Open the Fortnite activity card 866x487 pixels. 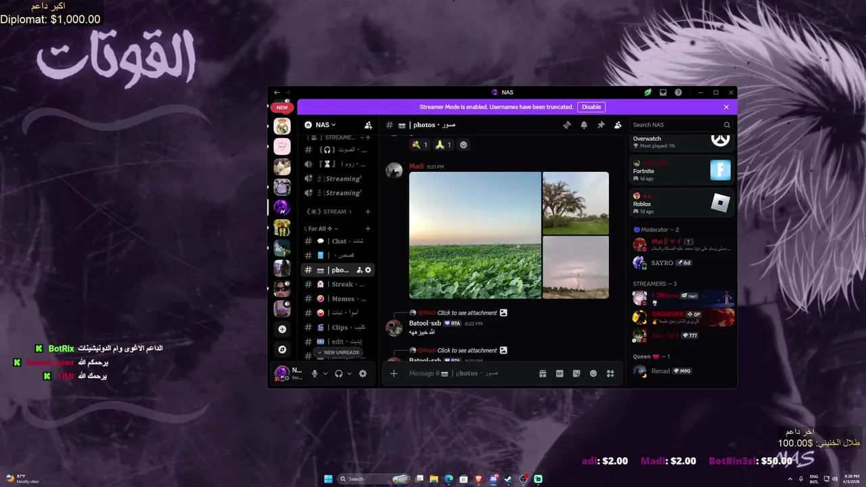tap(681, 170)
